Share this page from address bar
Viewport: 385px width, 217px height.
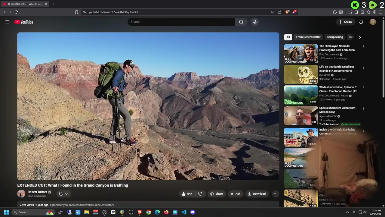[280, 12]
